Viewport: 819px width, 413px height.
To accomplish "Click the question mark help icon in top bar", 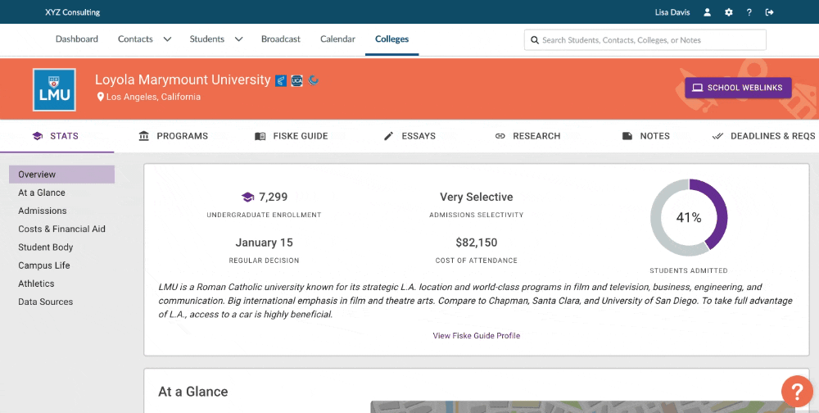I will pyautogui.click(x=749, y=12).
